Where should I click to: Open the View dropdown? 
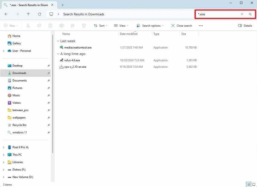[121, 26]
